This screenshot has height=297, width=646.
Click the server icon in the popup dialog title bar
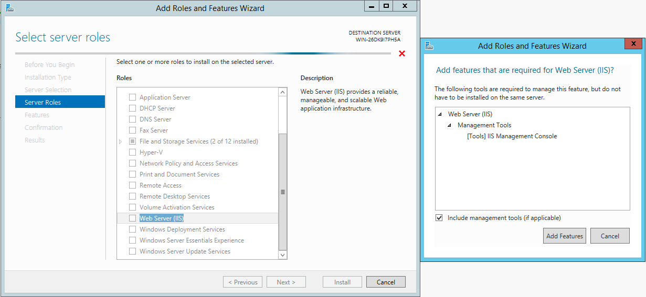point(429,46)
